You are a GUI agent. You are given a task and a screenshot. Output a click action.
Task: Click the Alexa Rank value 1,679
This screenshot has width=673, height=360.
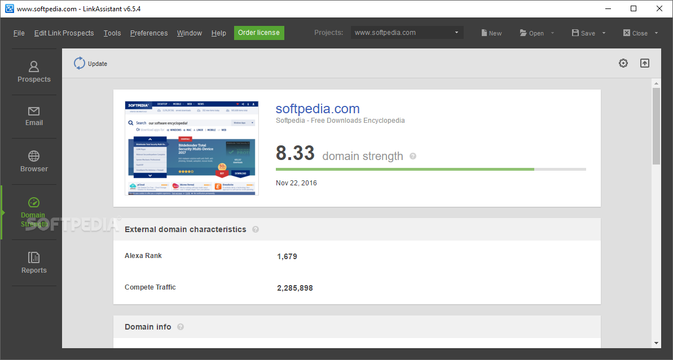[287, 256]
